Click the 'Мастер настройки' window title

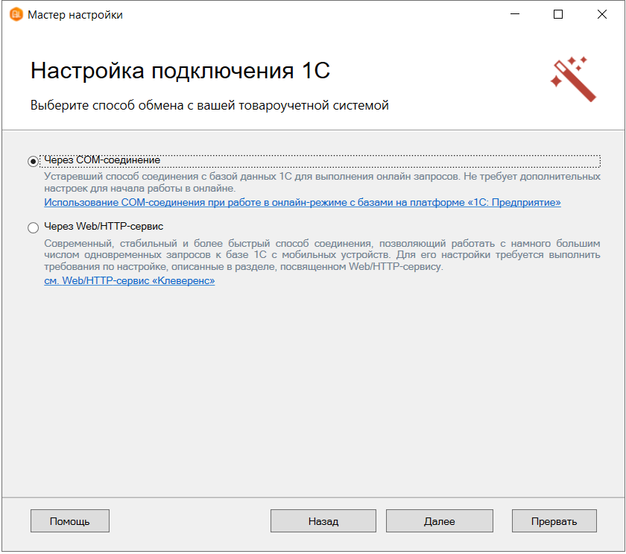pyautogui.click(x=75, y=15)
